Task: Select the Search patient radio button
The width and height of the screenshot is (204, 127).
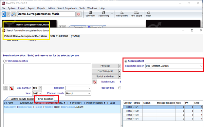Action: 126,61
